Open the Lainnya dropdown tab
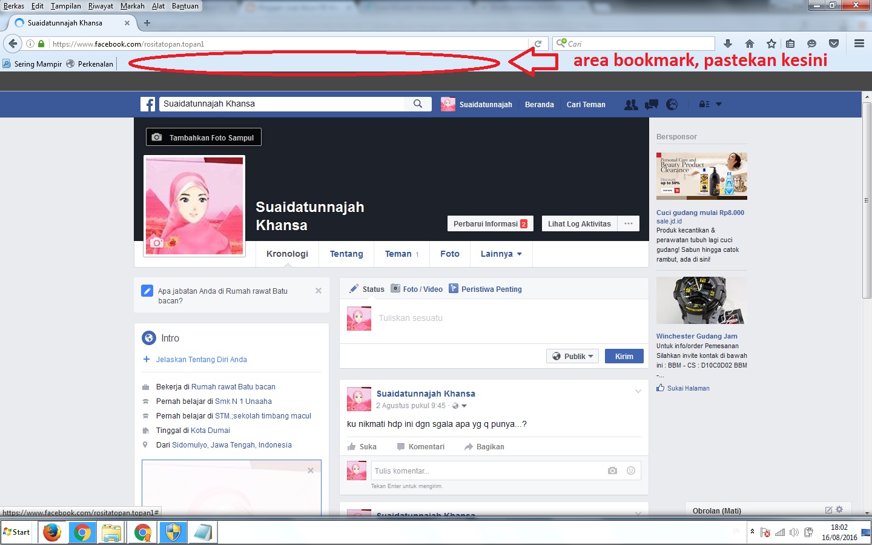The image size is (872, 545). 501,254
